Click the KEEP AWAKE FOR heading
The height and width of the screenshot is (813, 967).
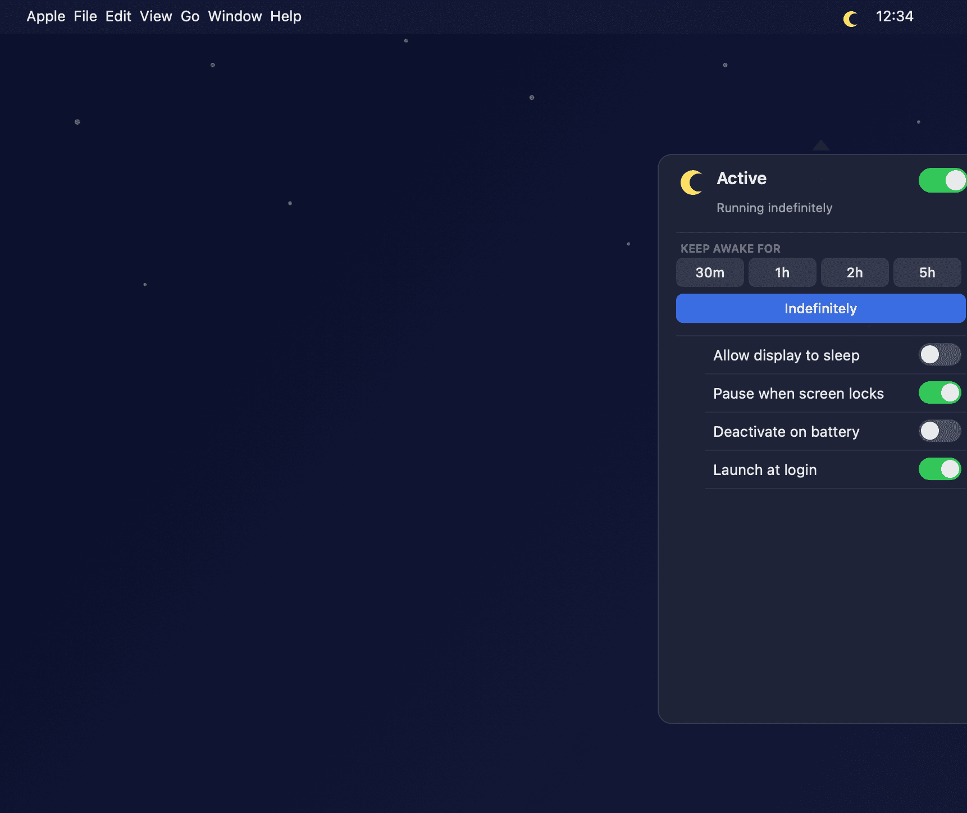coord(731,248)
